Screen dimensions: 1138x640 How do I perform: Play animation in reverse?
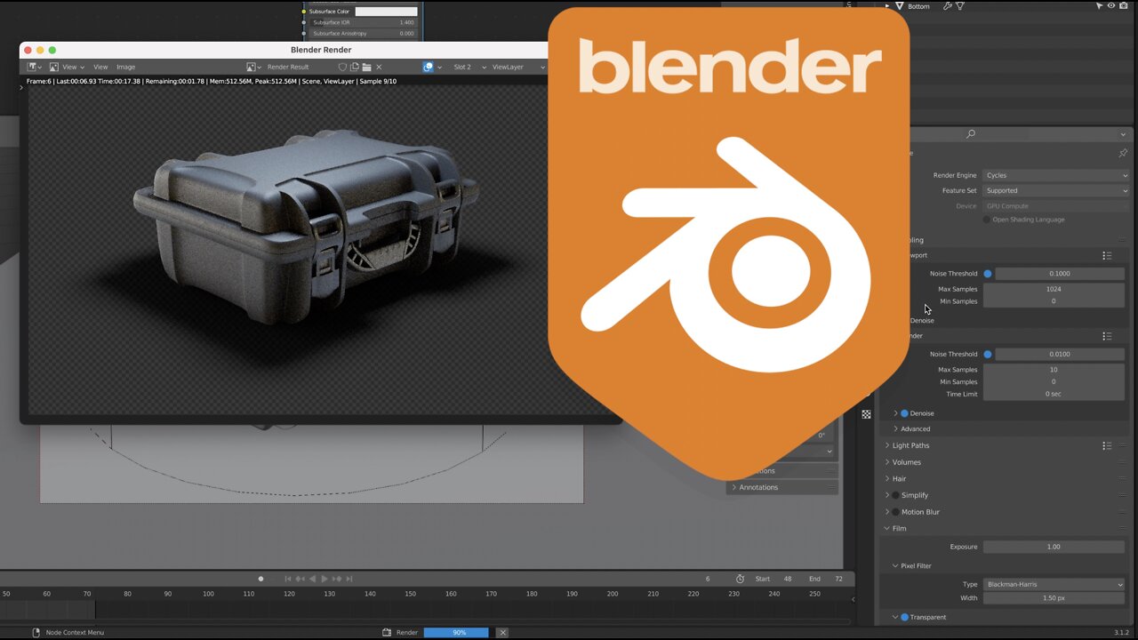(x=312, y=579)
